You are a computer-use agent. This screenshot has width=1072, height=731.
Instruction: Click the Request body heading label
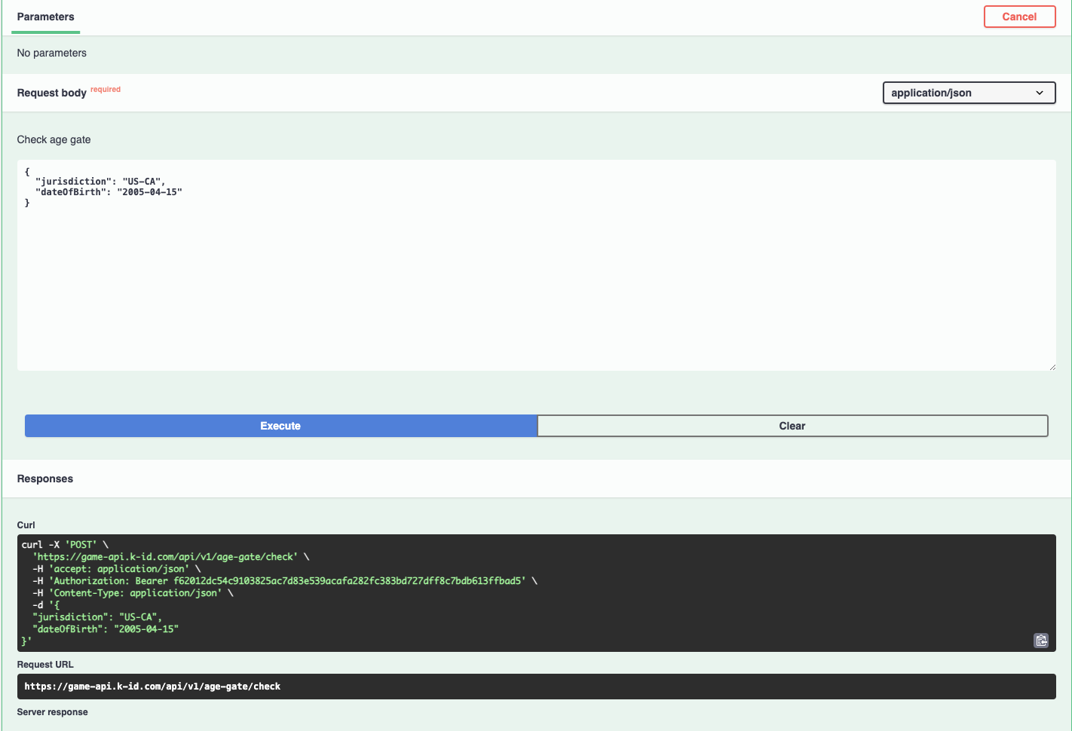pos(51,93)
